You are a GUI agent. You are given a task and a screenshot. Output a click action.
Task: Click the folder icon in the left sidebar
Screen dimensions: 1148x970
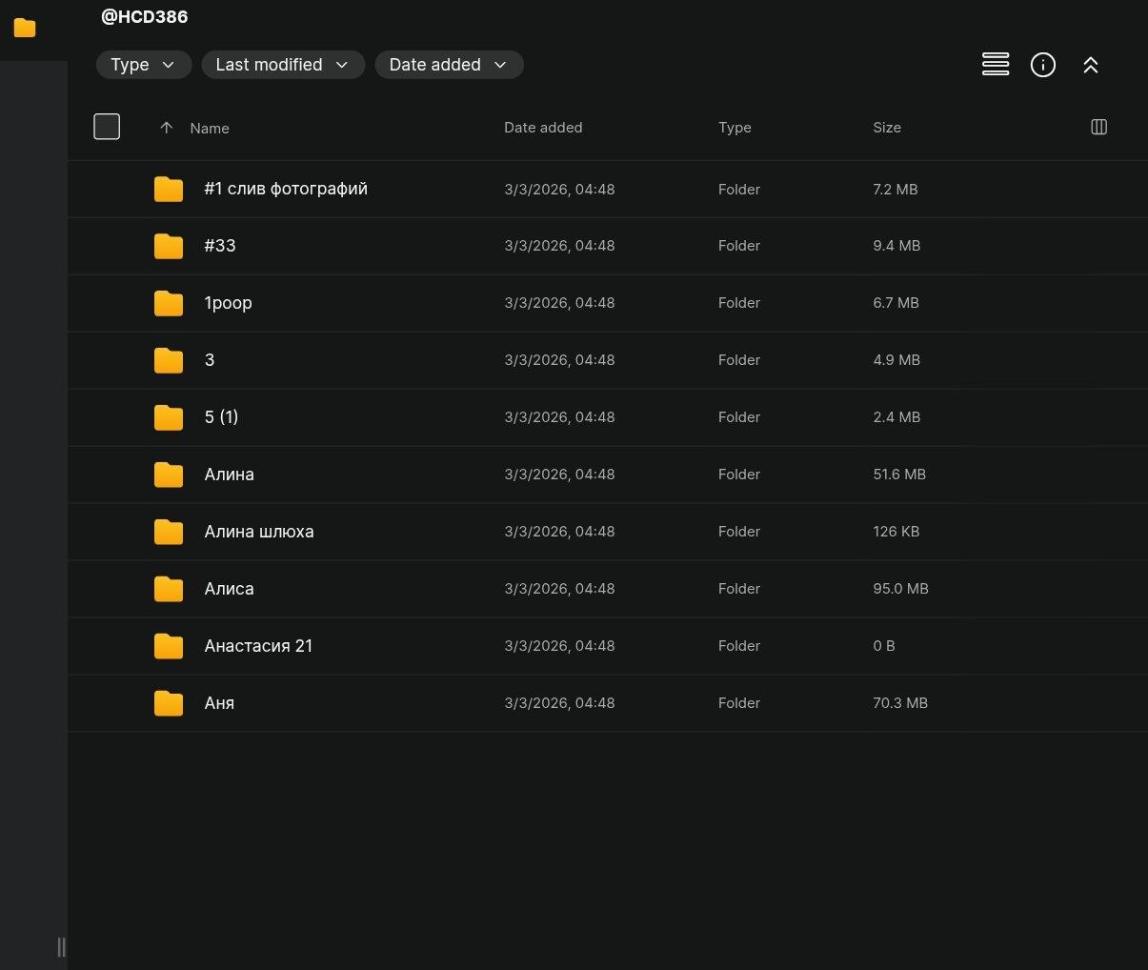(x=25, y=29)
